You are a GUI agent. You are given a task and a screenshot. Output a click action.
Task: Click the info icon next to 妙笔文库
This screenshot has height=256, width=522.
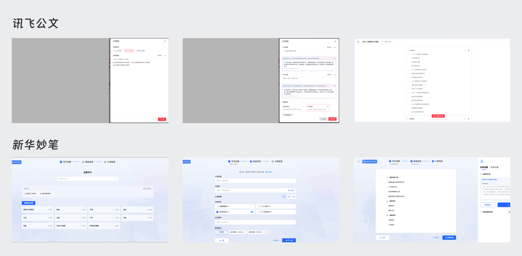pyautogui.click(x=228, y=212)
